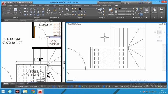
Task: Click the Stretch tool in Modify panel
Action: (x=31, y=15)
